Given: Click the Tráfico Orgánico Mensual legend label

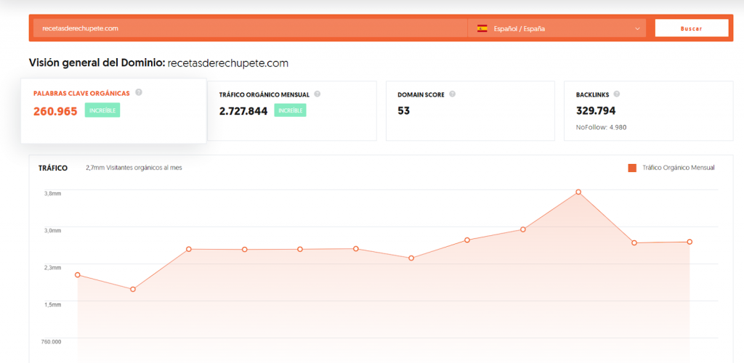Looking at the screenshot, I should point(679,168).
